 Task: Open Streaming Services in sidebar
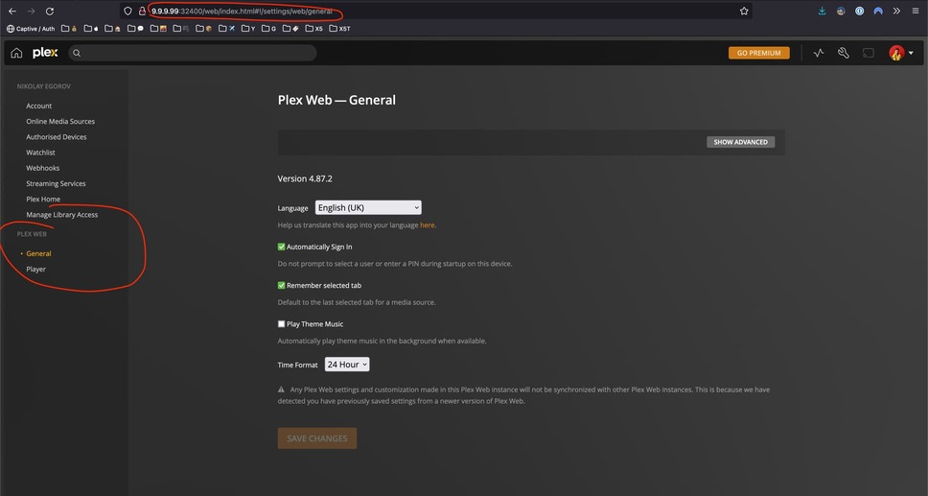pos(56,183)
